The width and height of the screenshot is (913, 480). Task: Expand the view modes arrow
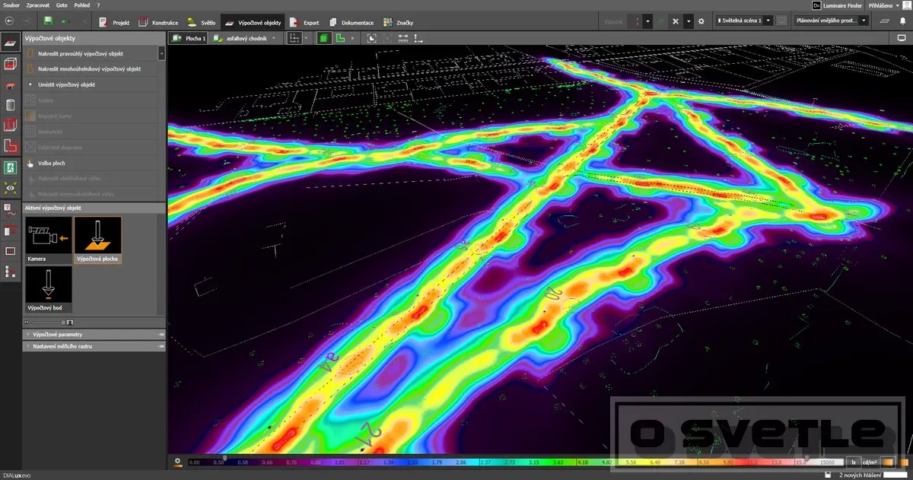point(352,37)
